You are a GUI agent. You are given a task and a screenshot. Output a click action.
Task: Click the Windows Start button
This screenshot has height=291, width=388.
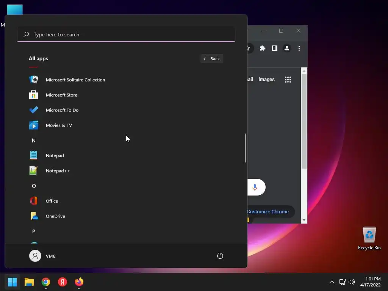click(x=12, y=282)
